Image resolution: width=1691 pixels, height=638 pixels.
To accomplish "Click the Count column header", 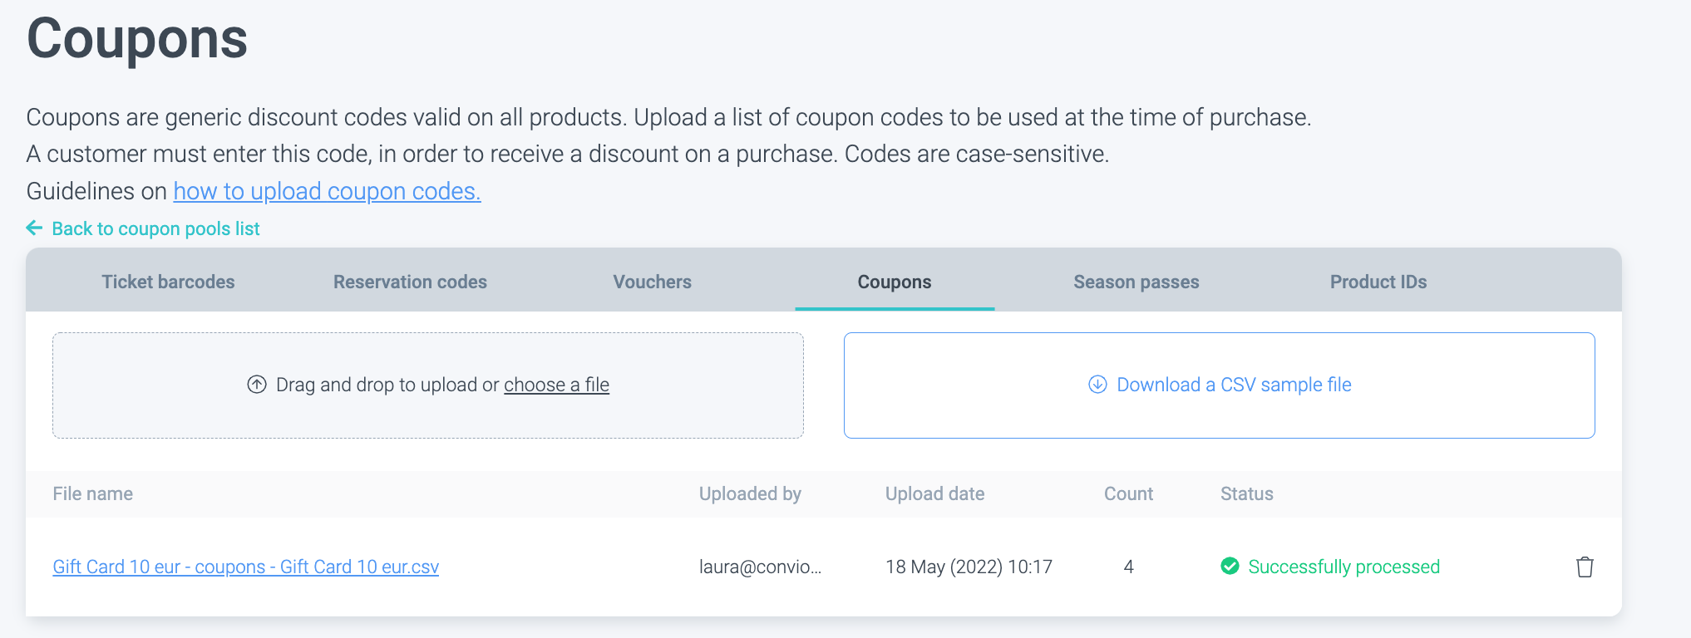I will tap(1128, 493).
